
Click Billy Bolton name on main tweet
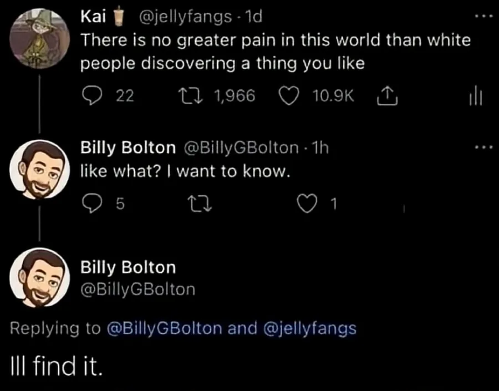click(x=128, y=267)
